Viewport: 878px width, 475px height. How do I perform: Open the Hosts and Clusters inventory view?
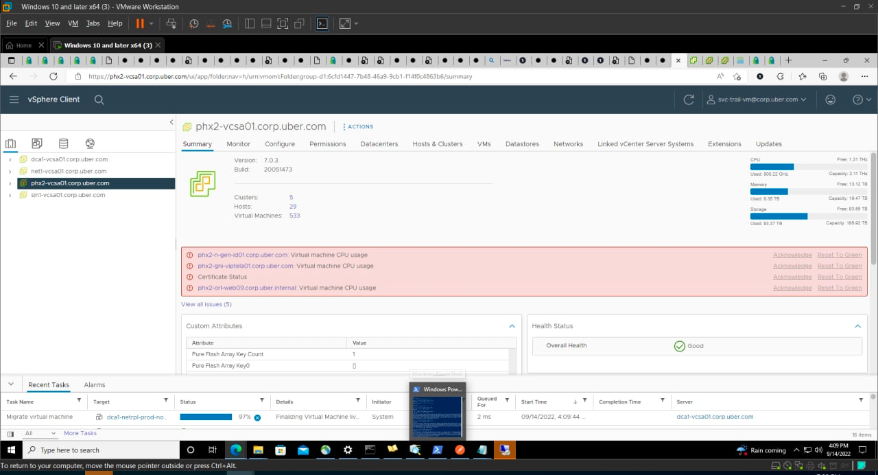[10, 143]
